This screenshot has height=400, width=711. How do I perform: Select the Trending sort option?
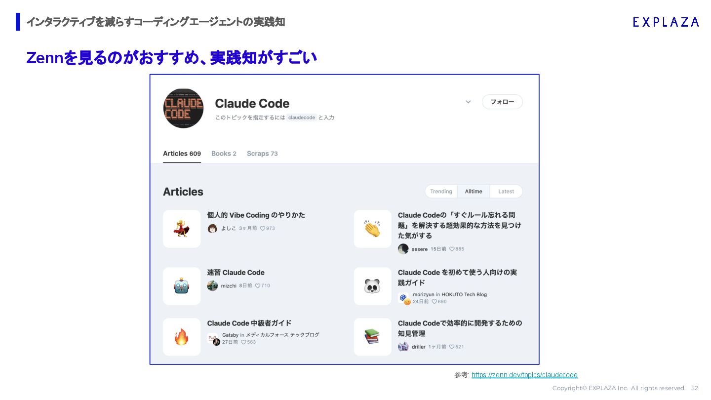click(441, 192)
